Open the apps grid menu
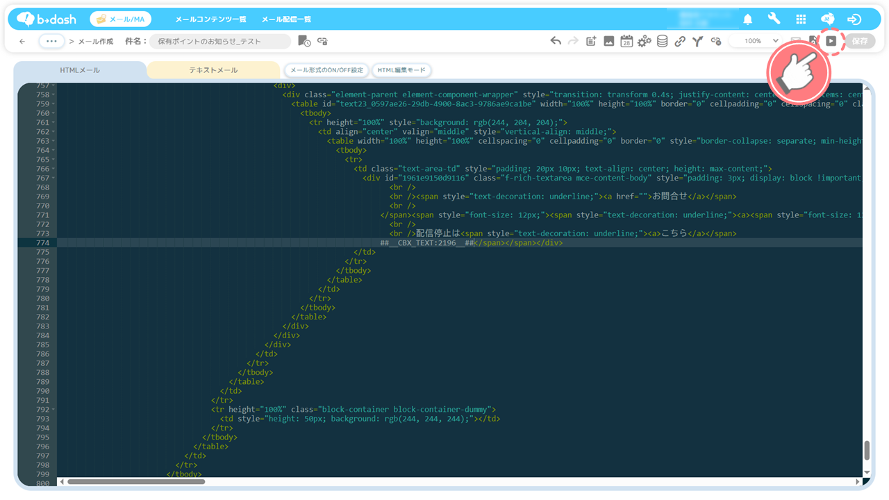889x500 pixels. (801, 19)
